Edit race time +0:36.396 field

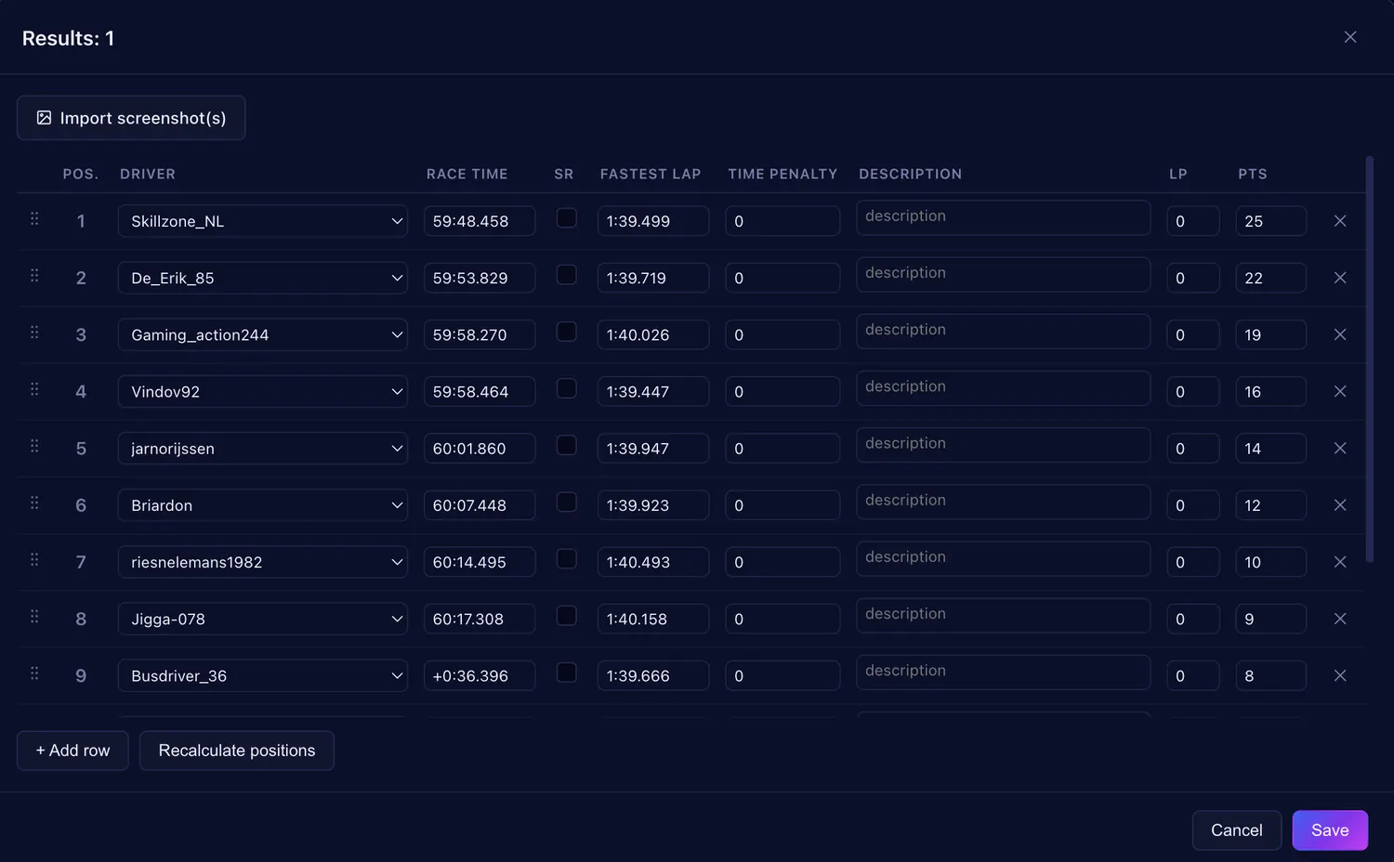point(480,675)
